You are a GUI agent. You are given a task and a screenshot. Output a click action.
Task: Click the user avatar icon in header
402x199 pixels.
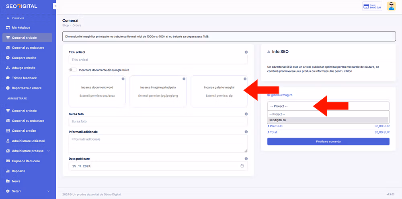(x=391, y=6)
